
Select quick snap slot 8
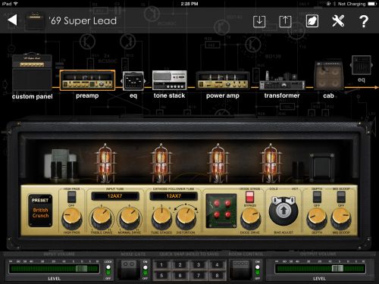click(217, 276)
